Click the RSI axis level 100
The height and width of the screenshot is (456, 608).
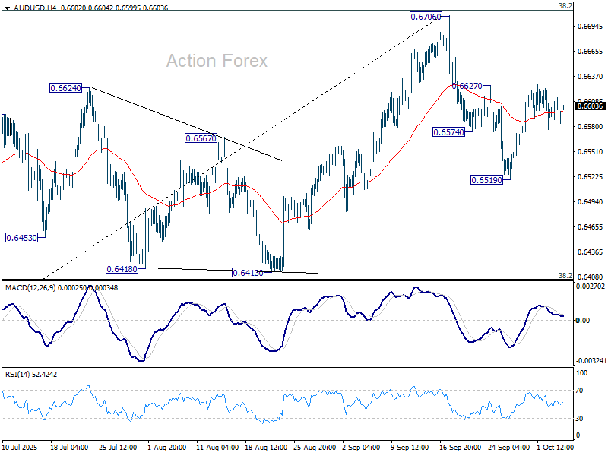582,373
